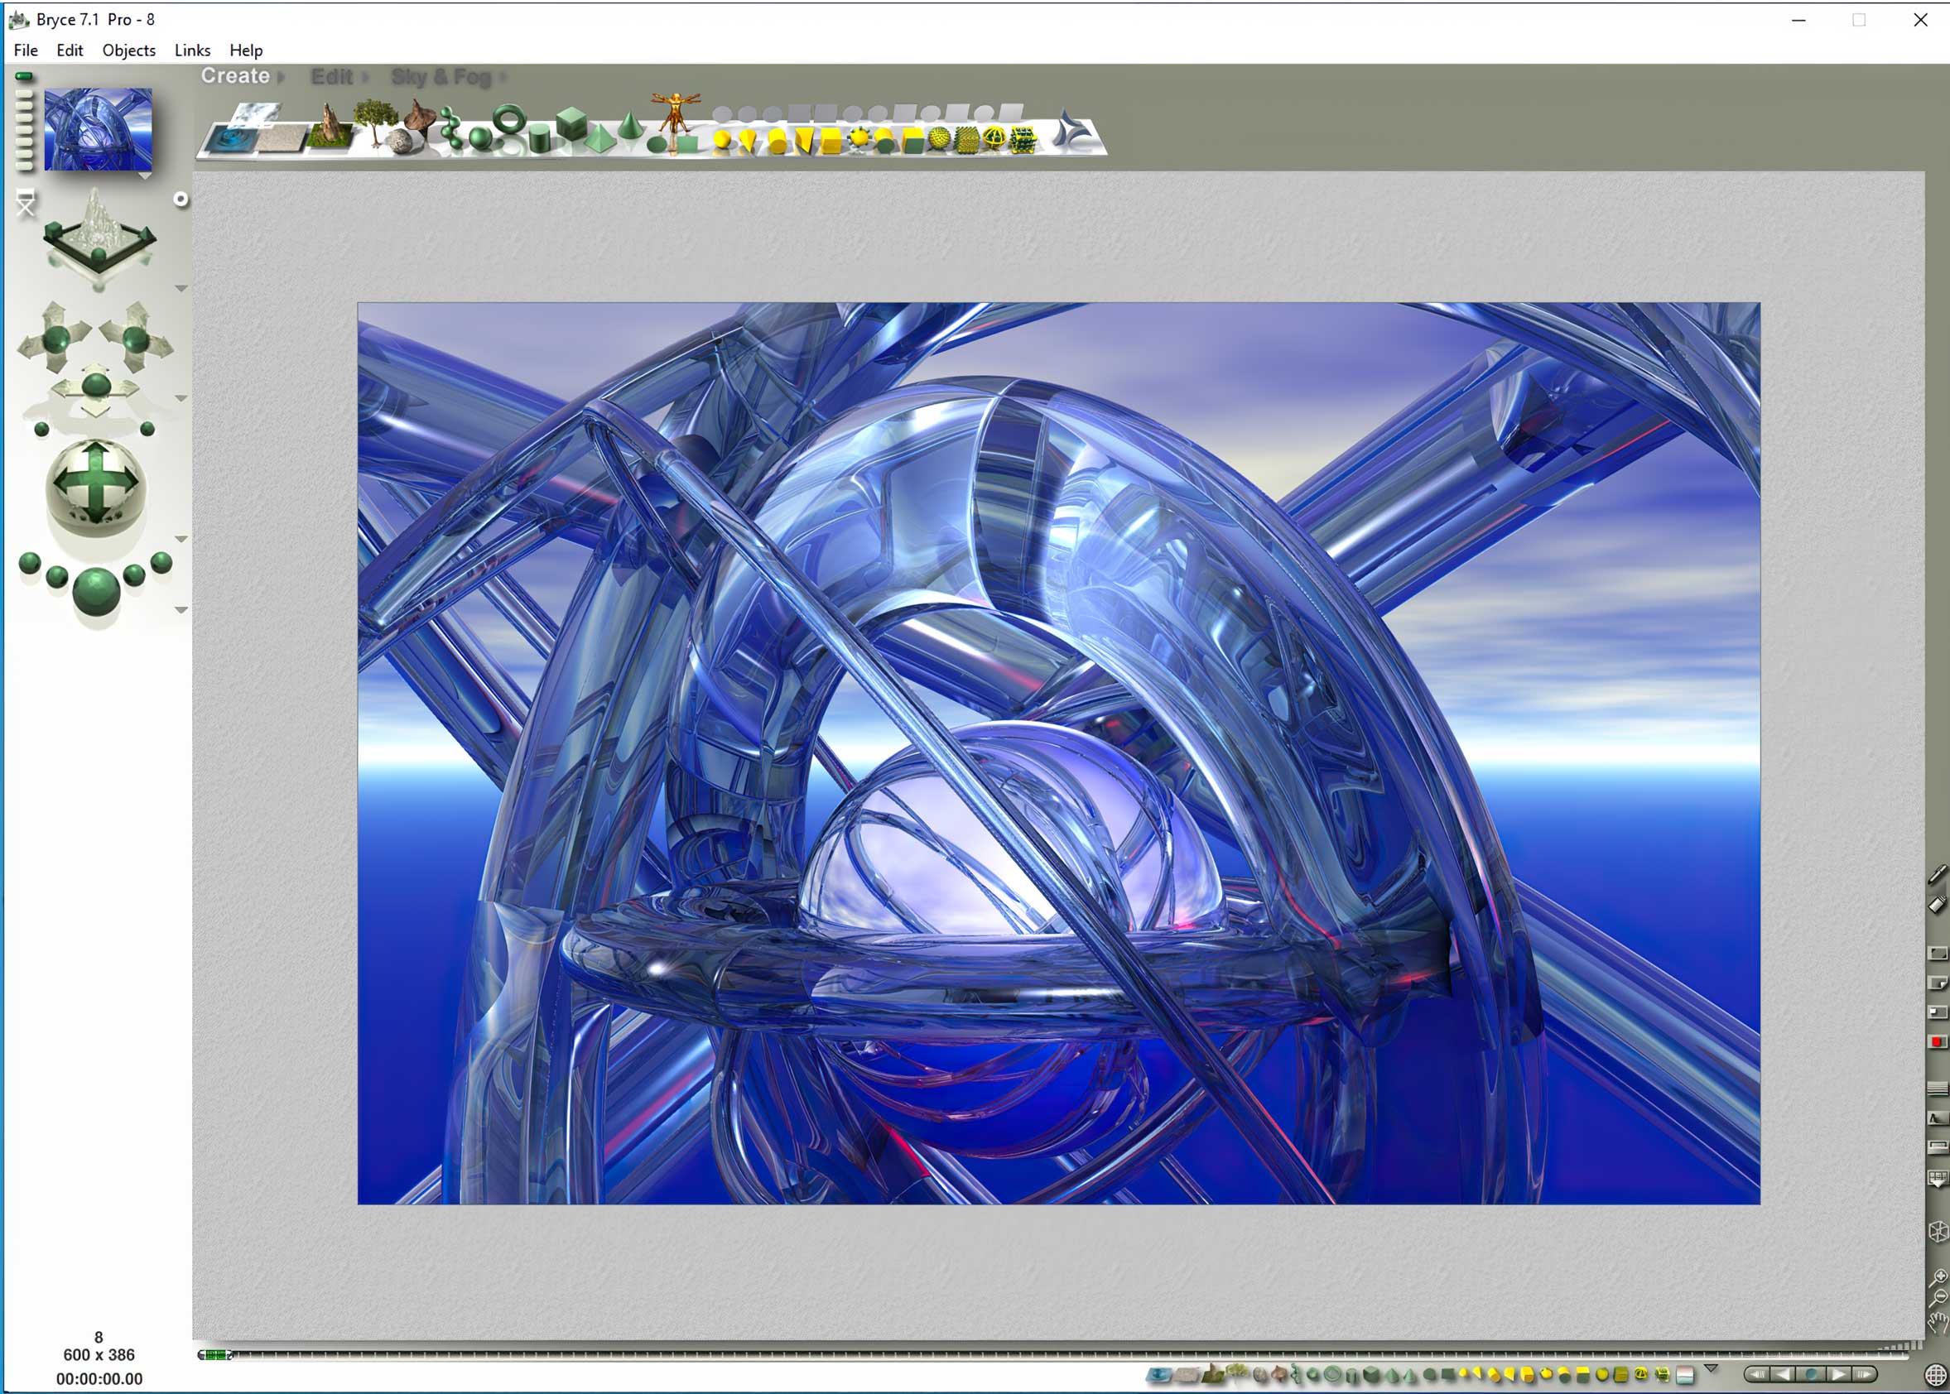
Task: Create a terrain mountain object
Action: 330,127
